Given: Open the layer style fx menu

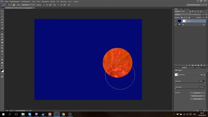Looking at the screenshot, I should point(190,65).
